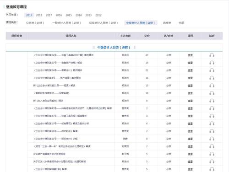Play audio preview for 第42号持有待售 course
Viewport: 229px width, 172px height.
[212, 108]
